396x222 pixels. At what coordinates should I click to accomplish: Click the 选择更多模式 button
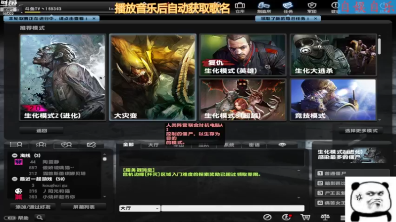[x=361, y=131]
